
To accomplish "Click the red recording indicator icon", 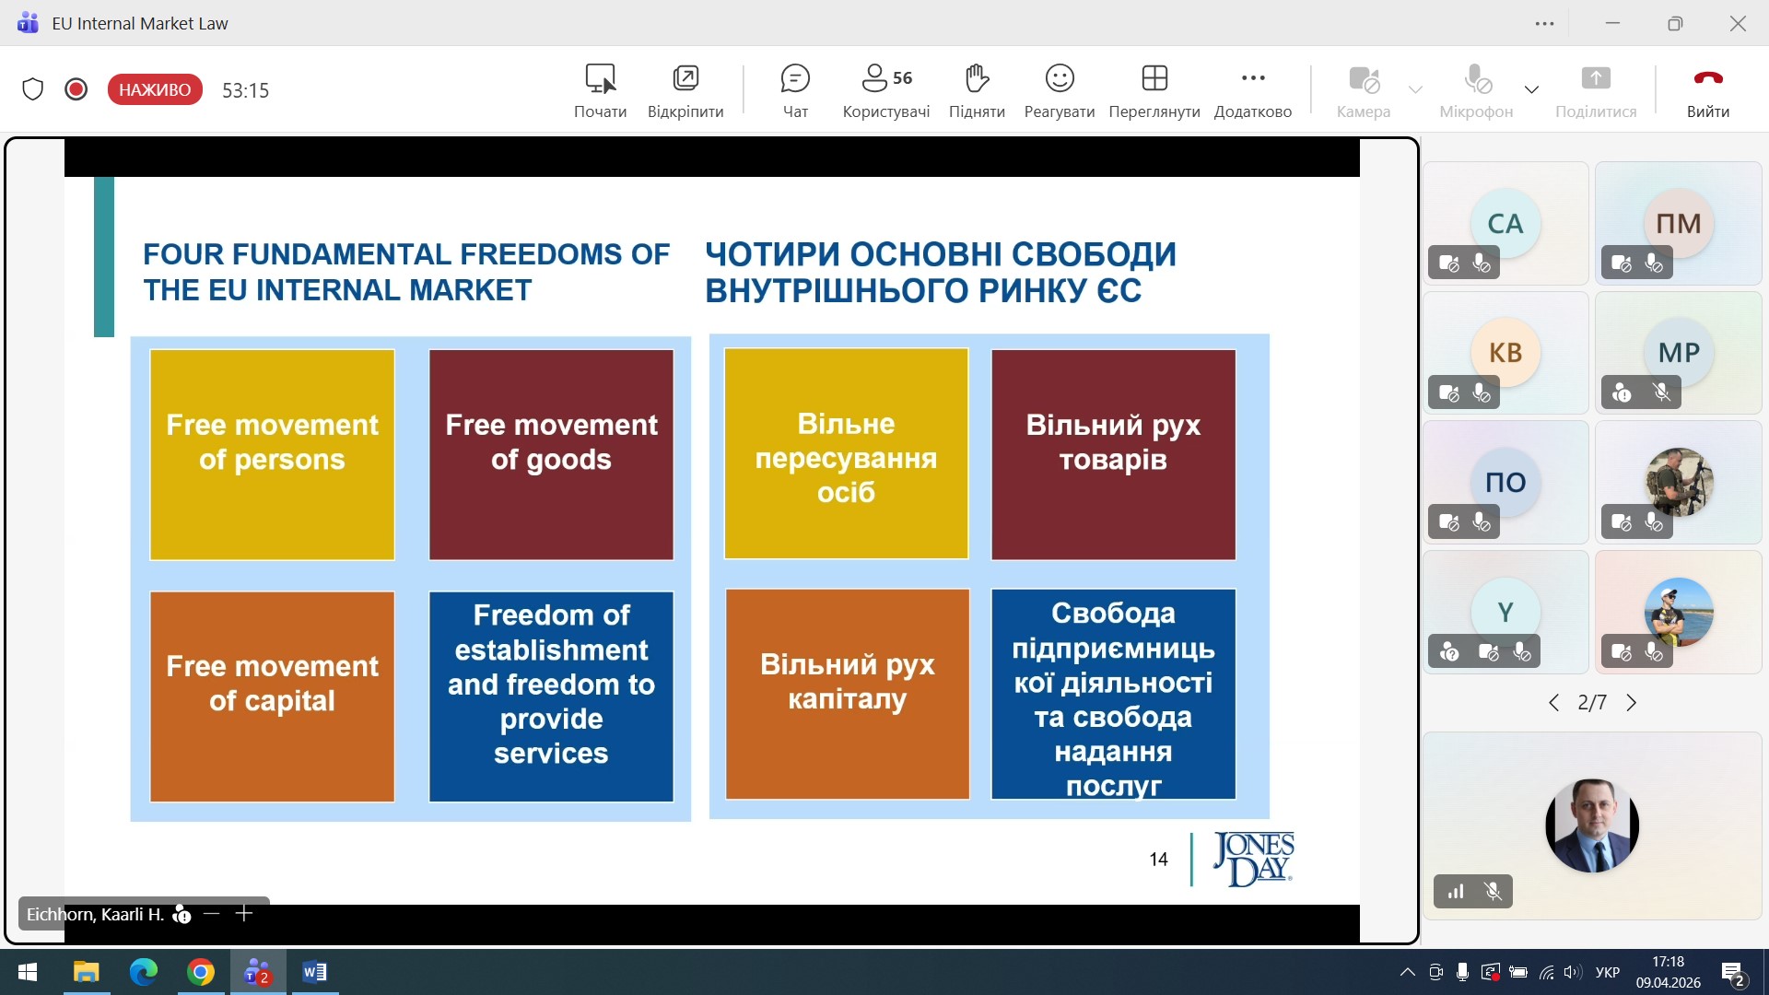I will pos(76,89).
